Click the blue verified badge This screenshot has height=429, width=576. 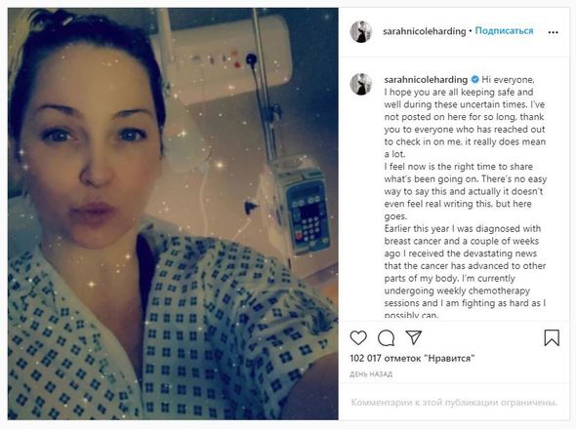(x=474, y=79)
